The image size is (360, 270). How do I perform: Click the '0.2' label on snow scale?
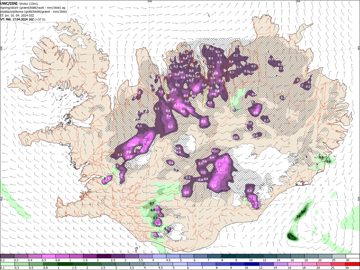(x=2, y=260)
